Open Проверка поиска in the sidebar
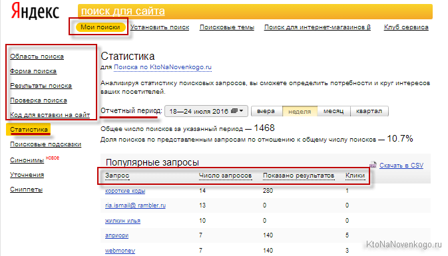 39,100
